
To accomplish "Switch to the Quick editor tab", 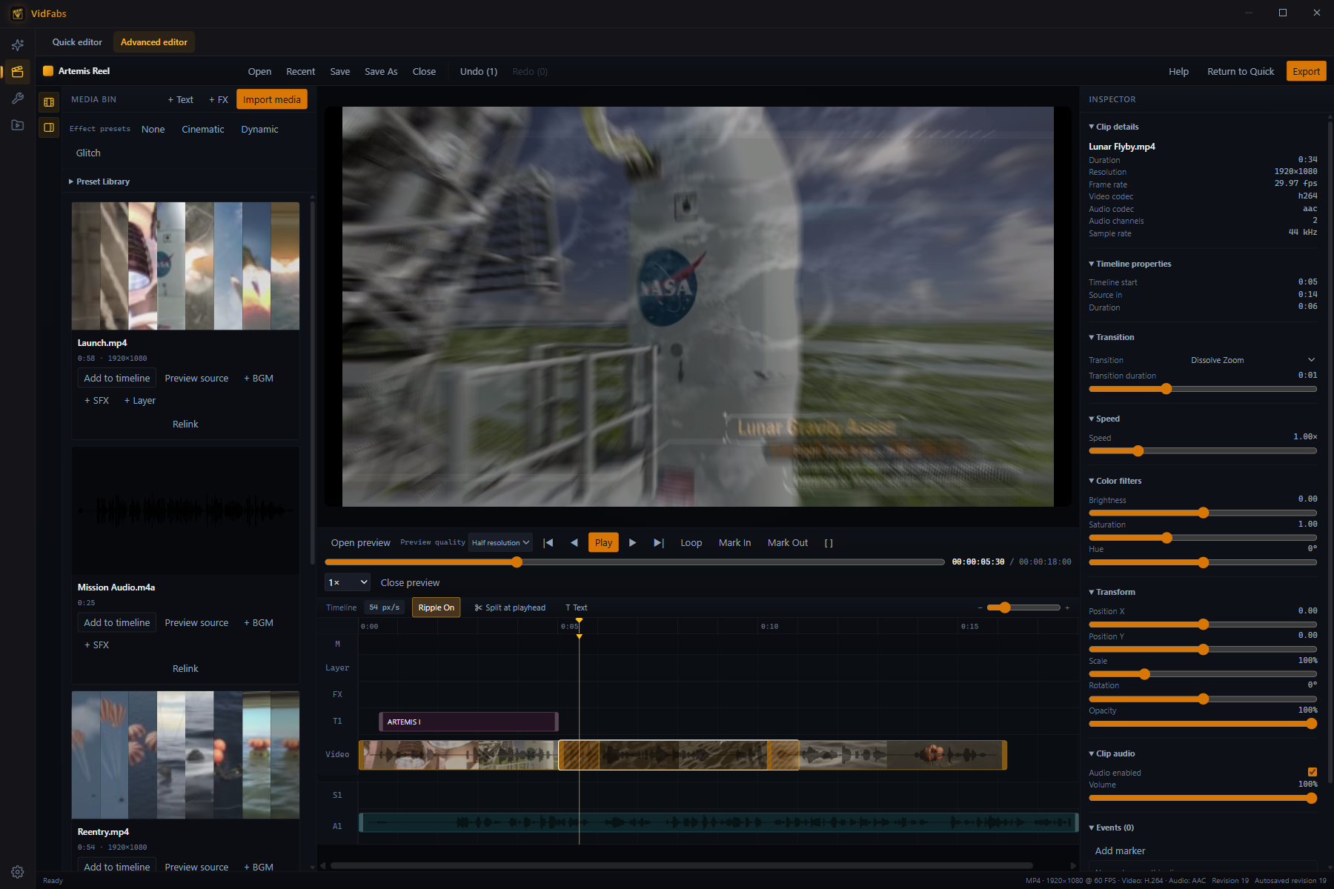I will pyautogui.click(x=77, y=42).
